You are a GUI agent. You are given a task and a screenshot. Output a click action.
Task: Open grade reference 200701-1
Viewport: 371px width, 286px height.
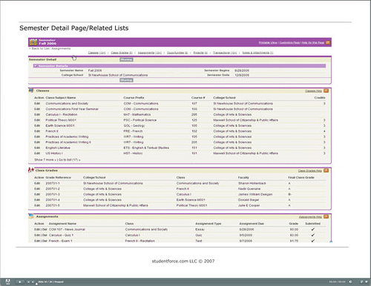53,183
